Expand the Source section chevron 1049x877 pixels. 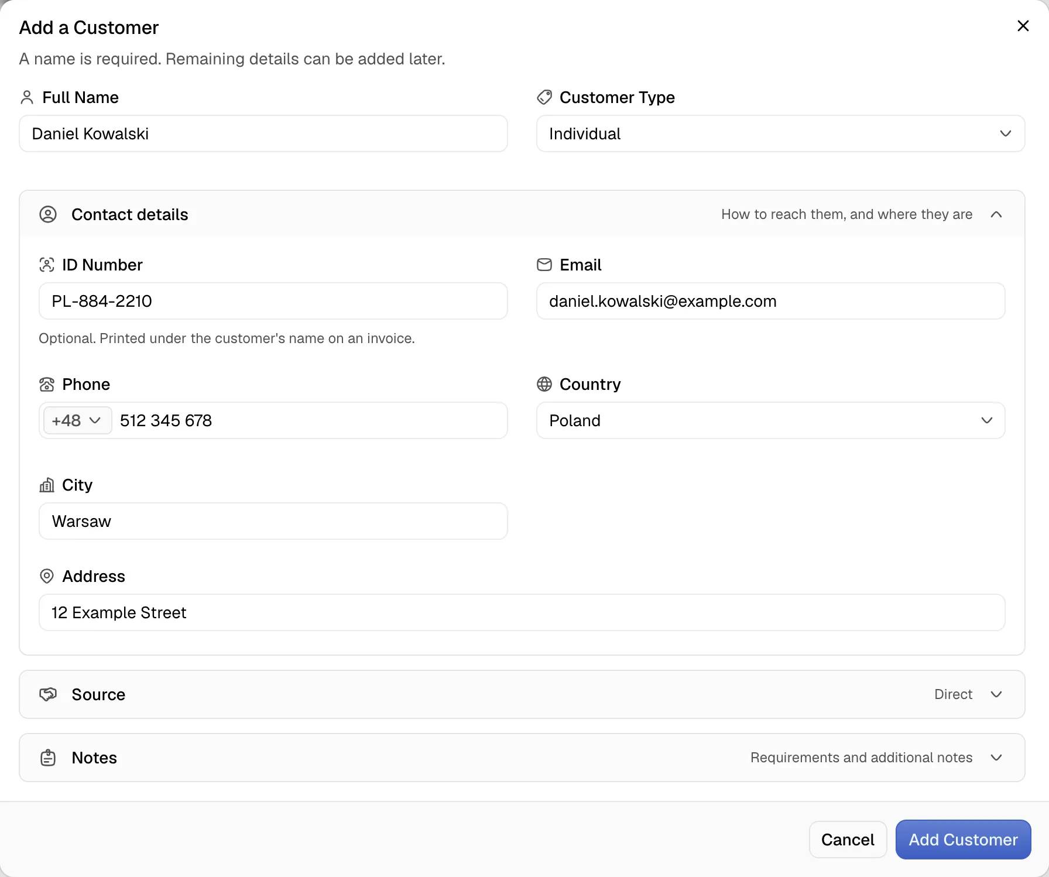click(x=996, y=694)
